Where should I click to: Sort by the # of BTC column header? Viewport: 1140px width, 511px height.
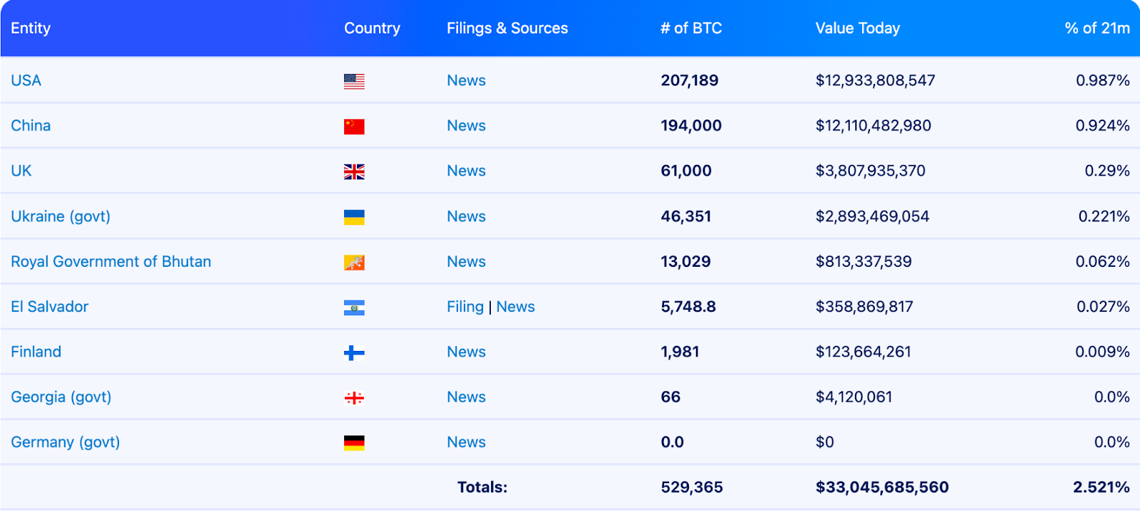[691, 28]
